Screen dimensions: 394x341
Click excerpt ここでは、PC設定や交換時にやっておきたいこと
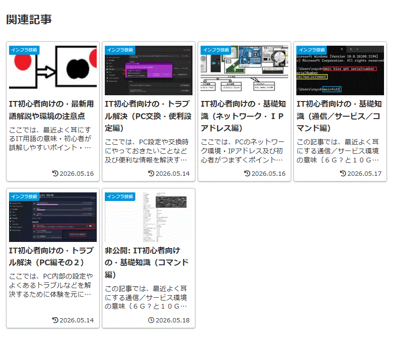(146, 150)
